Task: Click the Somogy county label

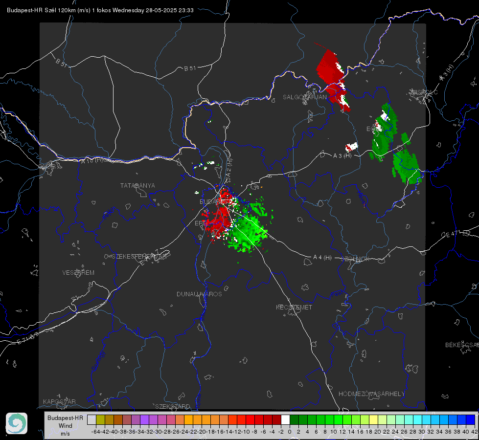Action: coord(98,361)
